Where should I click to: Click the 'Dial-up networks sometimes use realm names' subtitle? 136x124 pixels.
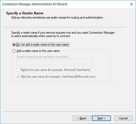point(57,18)
